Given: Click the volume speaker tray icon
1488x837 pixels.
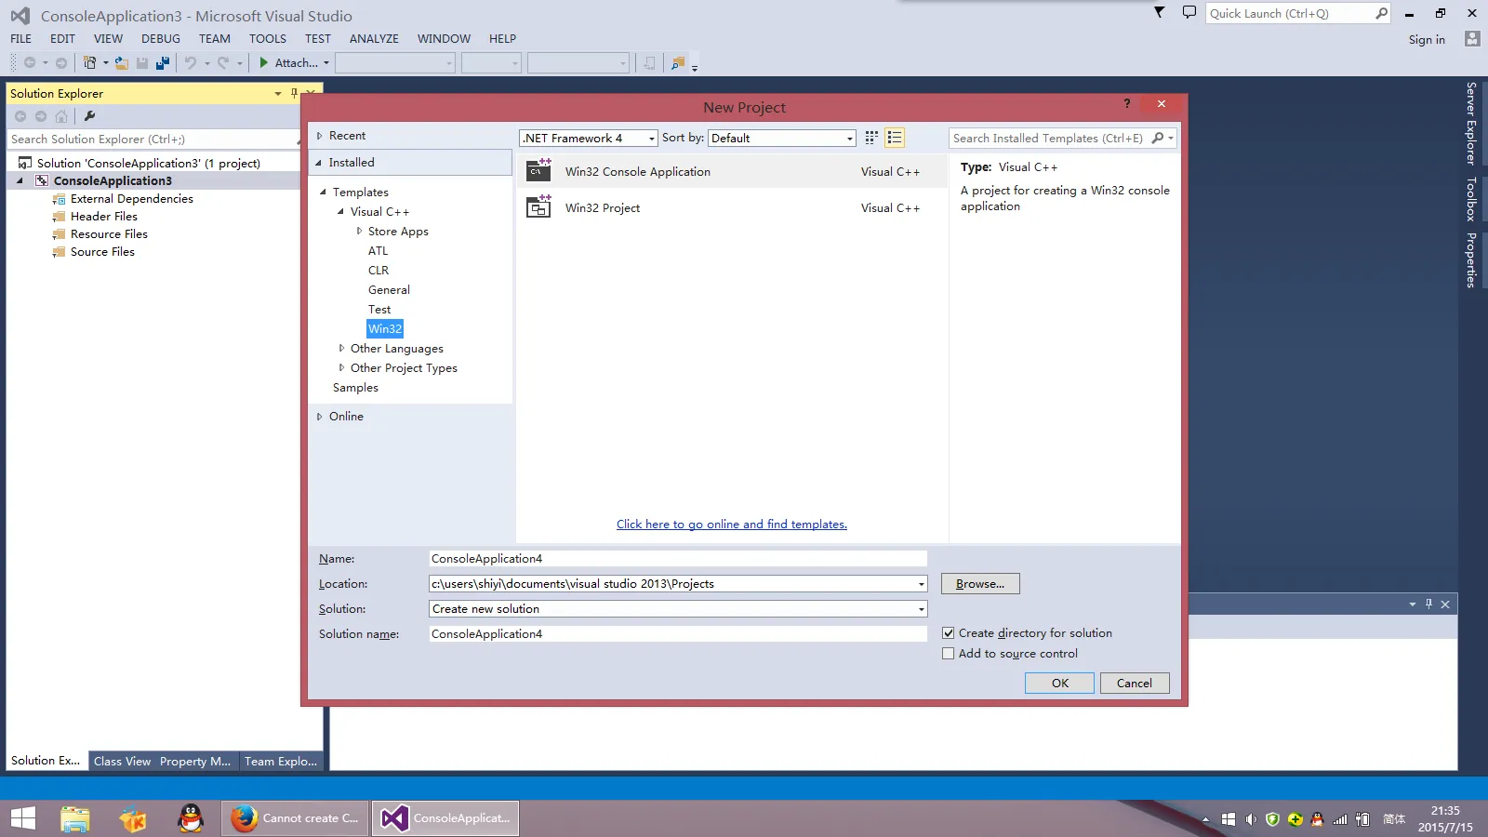Looking at the screenshot, I should click(1251, 819).
